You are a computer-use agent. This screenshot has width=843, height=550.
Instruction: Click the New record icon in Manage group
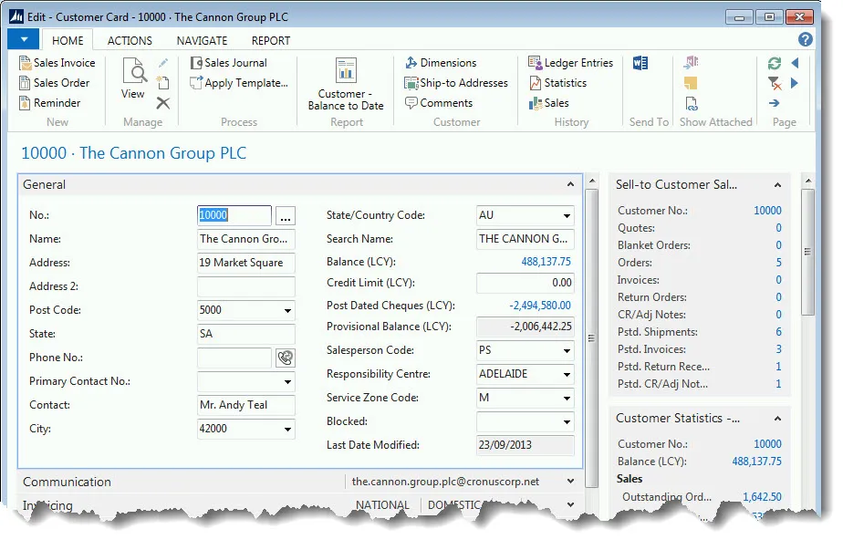[163, 83]
